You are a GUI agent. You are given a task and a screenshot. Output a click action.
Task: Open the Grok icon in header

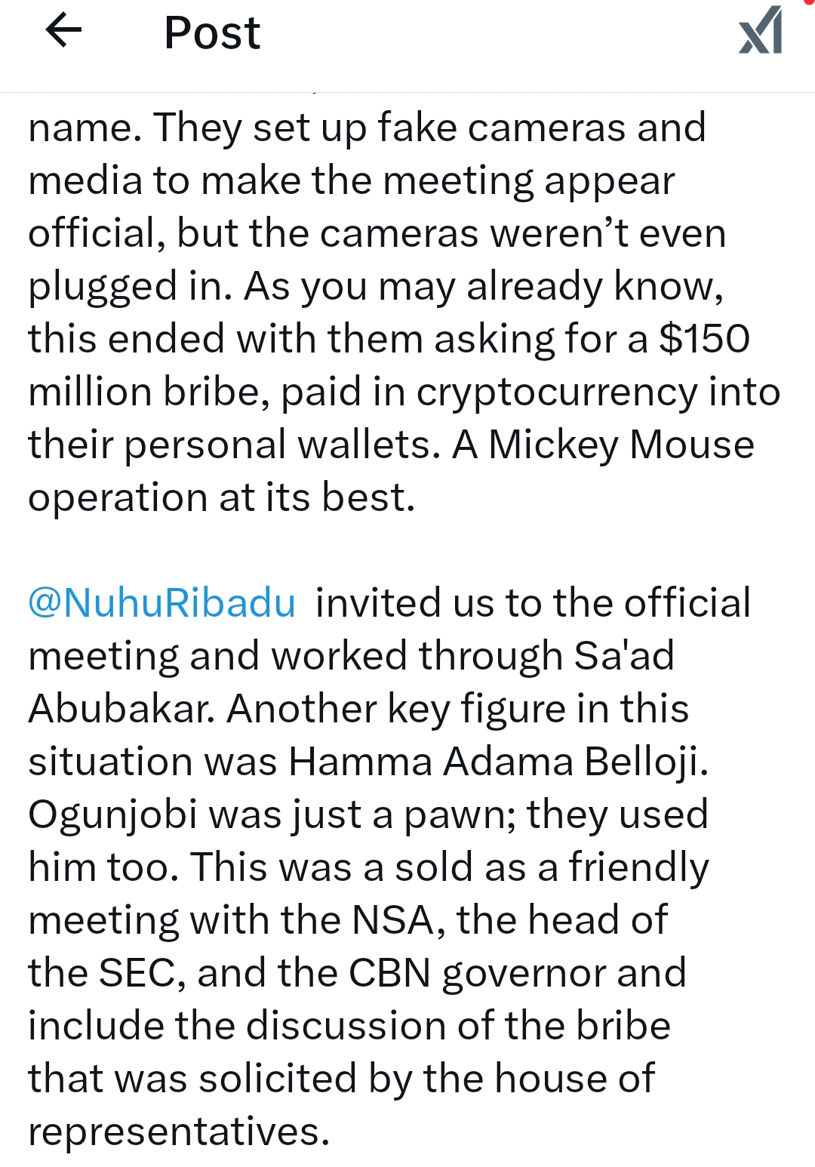pyautogui.click(x=760, y=31)
